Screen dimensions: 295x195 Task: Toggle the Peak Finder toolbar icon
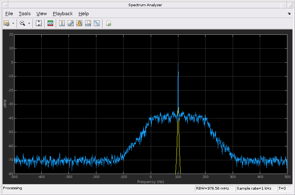(x=62, y=24)
